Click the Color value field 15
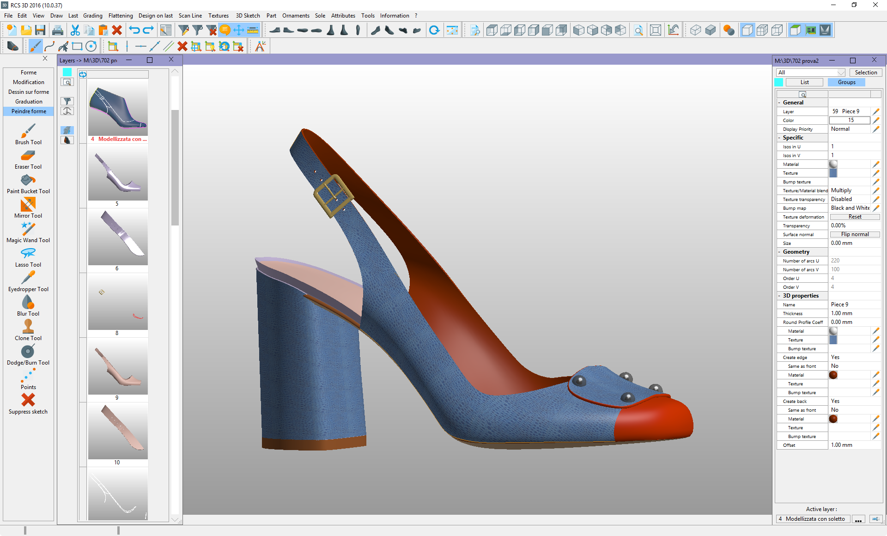The width and height of the screenshot is (887, 536). (850, 120)
